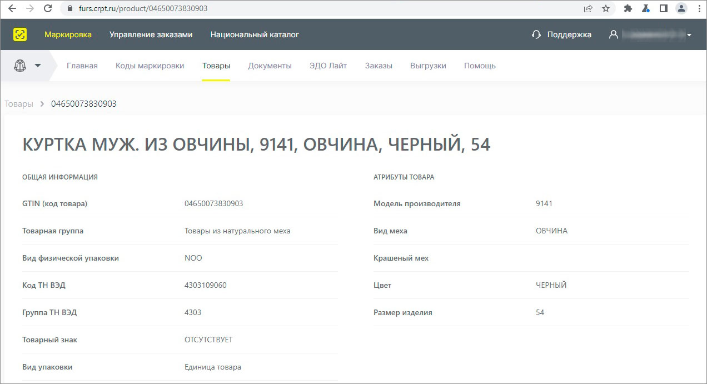Click the flask Chrome labs icon

click(x=645, y=9)
